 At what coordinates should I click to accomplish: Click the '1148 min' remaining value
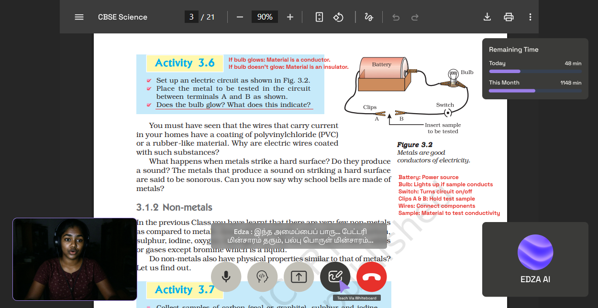tap(571, 83)
